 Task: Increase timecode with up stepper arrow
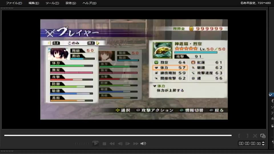pyautogui.click(x=263, y=142)
